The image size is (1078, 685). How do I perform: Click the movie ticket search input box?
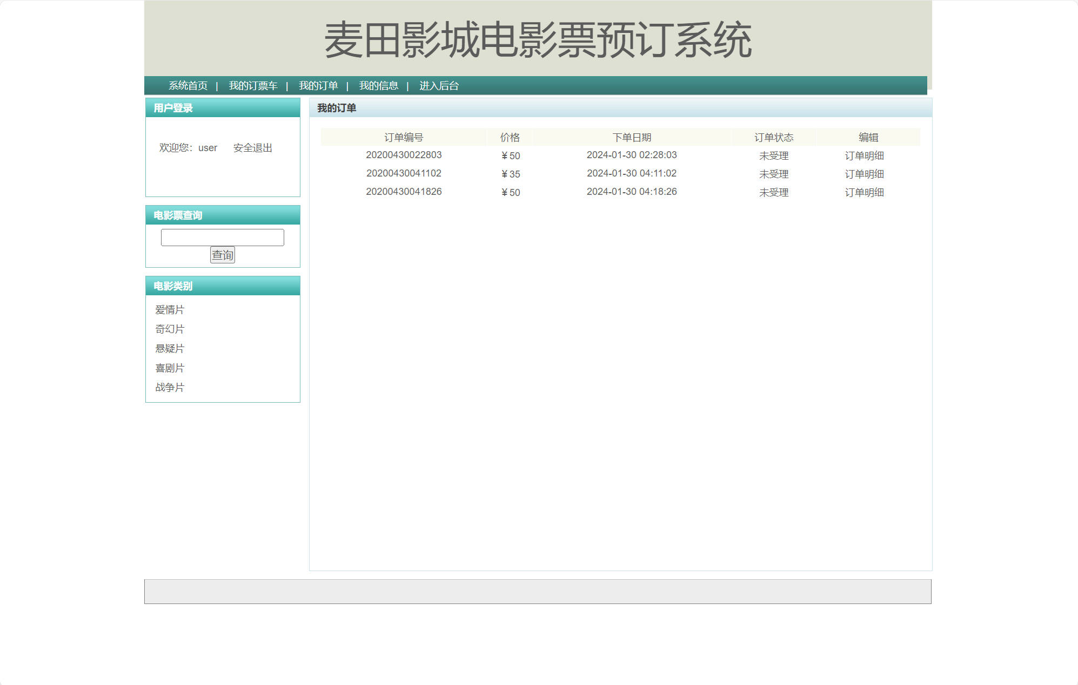click(222, 238)
